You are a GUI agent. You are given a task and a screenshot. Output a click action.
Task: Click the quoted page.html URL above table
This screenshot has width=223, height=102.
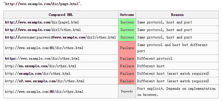coord(42,4)
